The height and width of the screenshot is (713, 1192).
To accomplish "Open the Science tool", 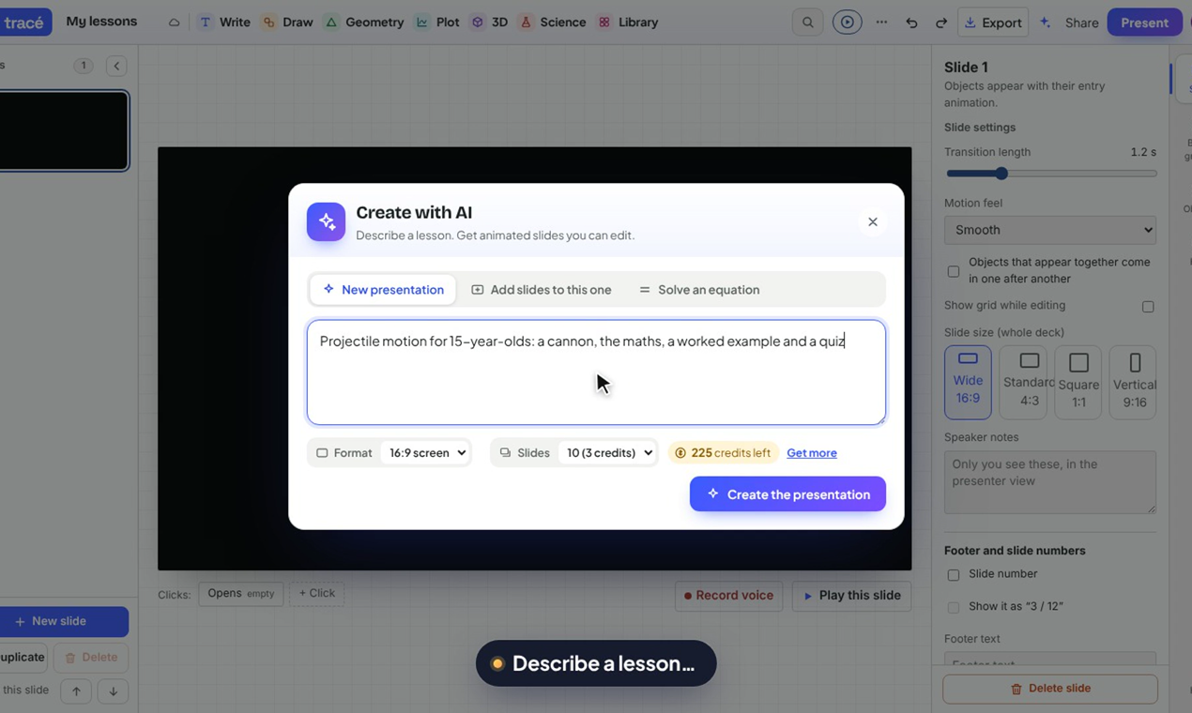I will tap(553, 23).
